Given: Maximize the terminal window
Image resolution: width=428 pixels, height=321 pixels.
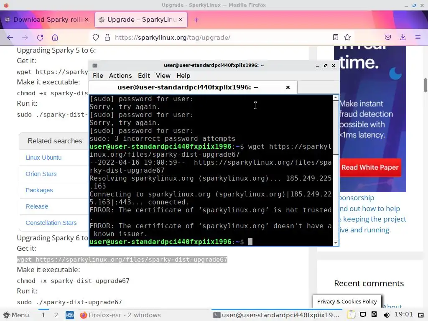Looking at the screenshot, I should pos(325,66).
